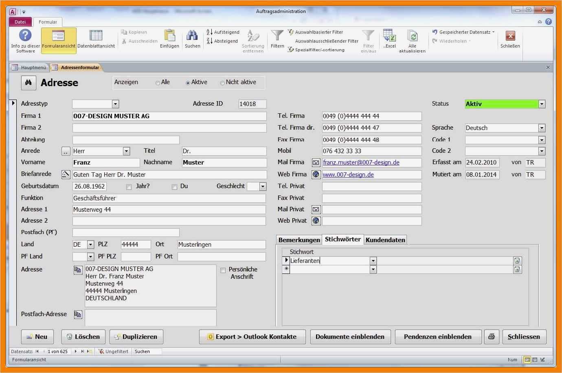
Task: Select the 'Nicht aktive' radio option
Action: 222,83
